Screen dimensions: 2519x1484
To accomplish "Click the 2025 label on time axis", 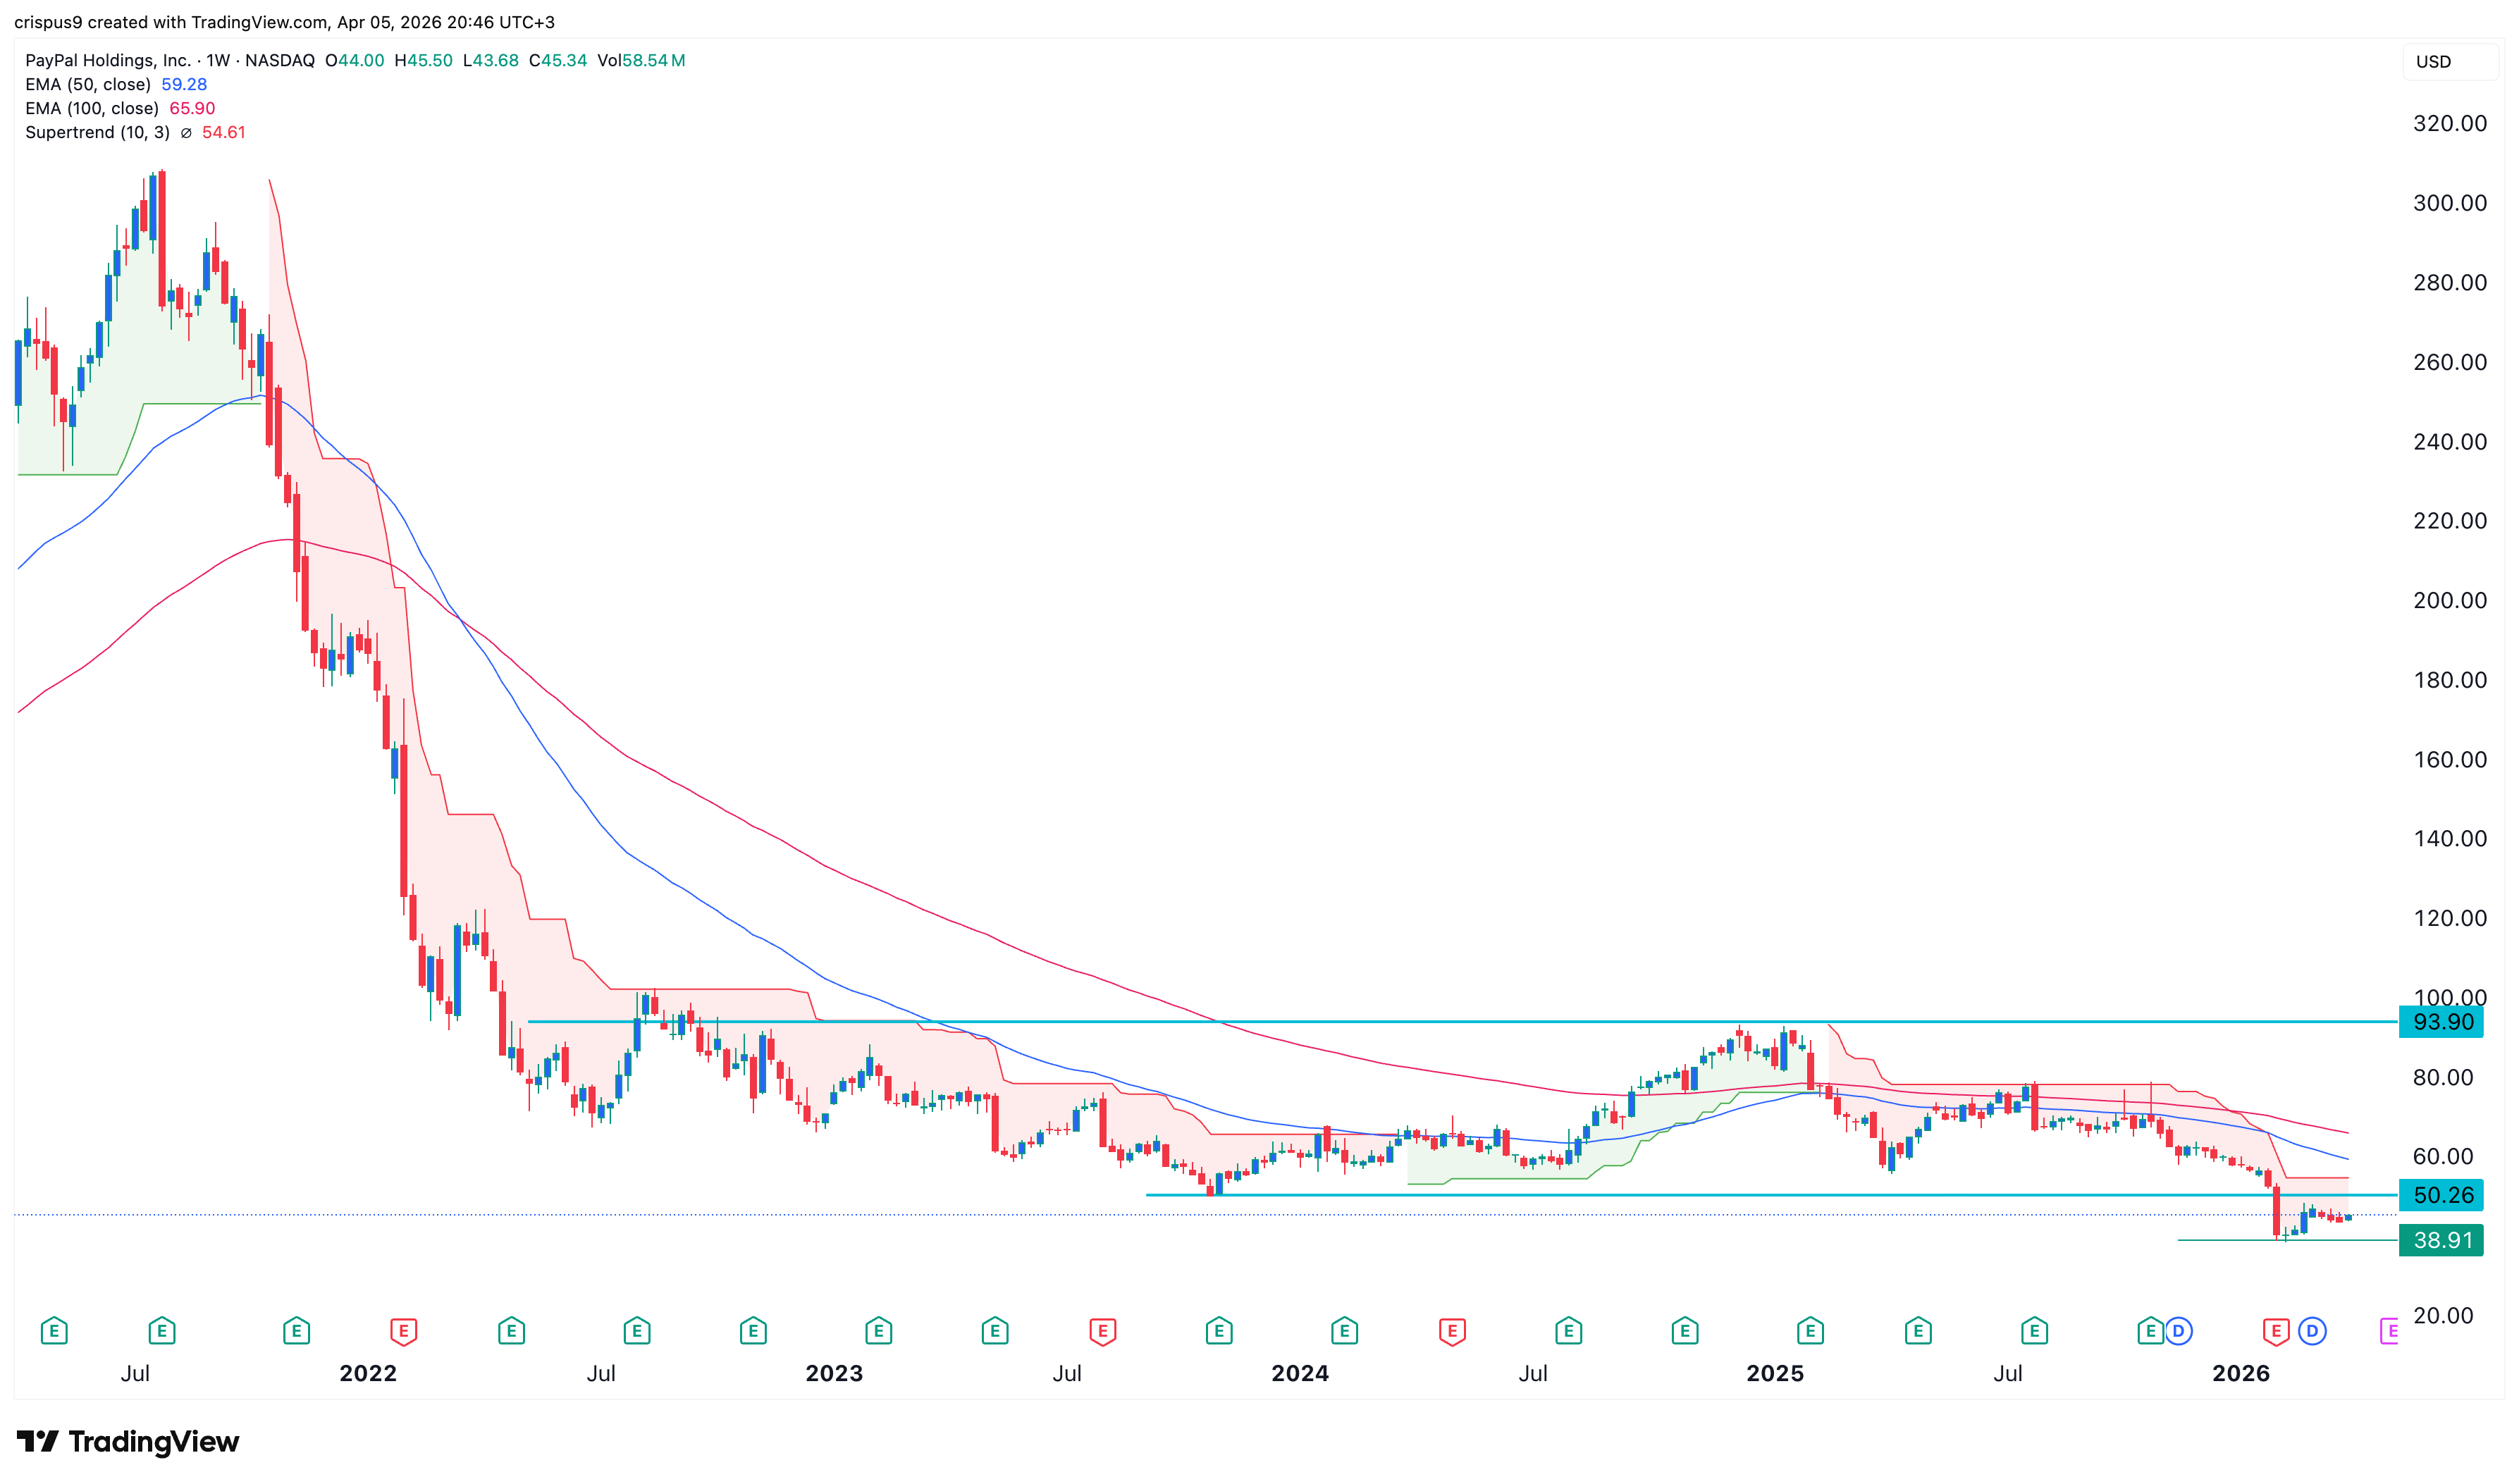I will [x=1775, y=1373].
